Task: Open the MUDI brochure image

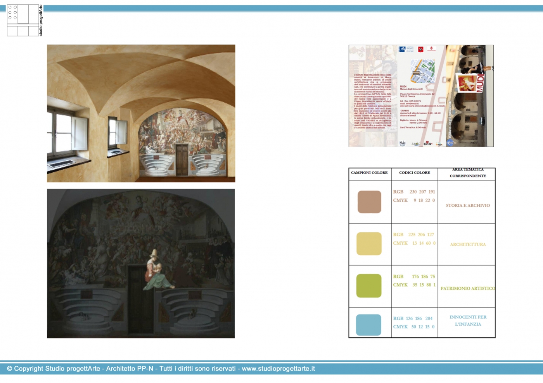Action: click(421, 96)
